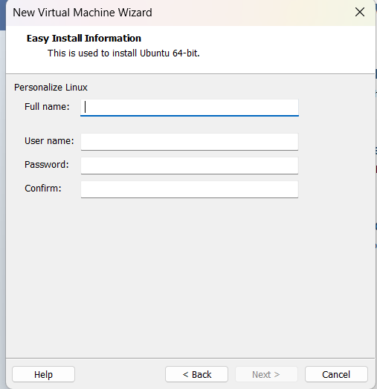Click 'This is used to install Ubuntu 64-bit.' text
This screenshot has width=377, height=389.
(123, 53)
